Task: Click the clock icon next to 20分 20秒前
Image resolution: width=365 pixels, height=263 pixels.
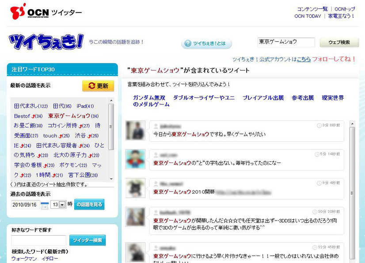Action: click(x=315, y=212)
